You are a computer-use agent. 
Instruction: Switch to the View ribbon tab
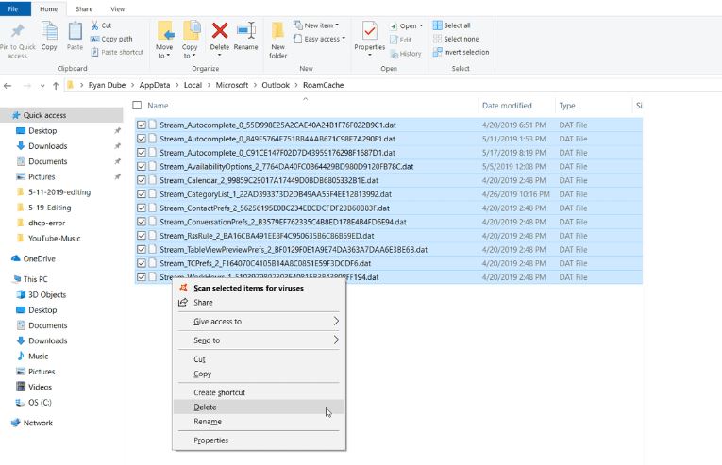[117, 8]
